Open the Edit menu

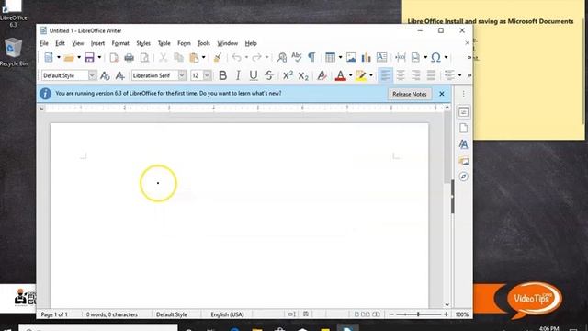[x=60, y=43]
